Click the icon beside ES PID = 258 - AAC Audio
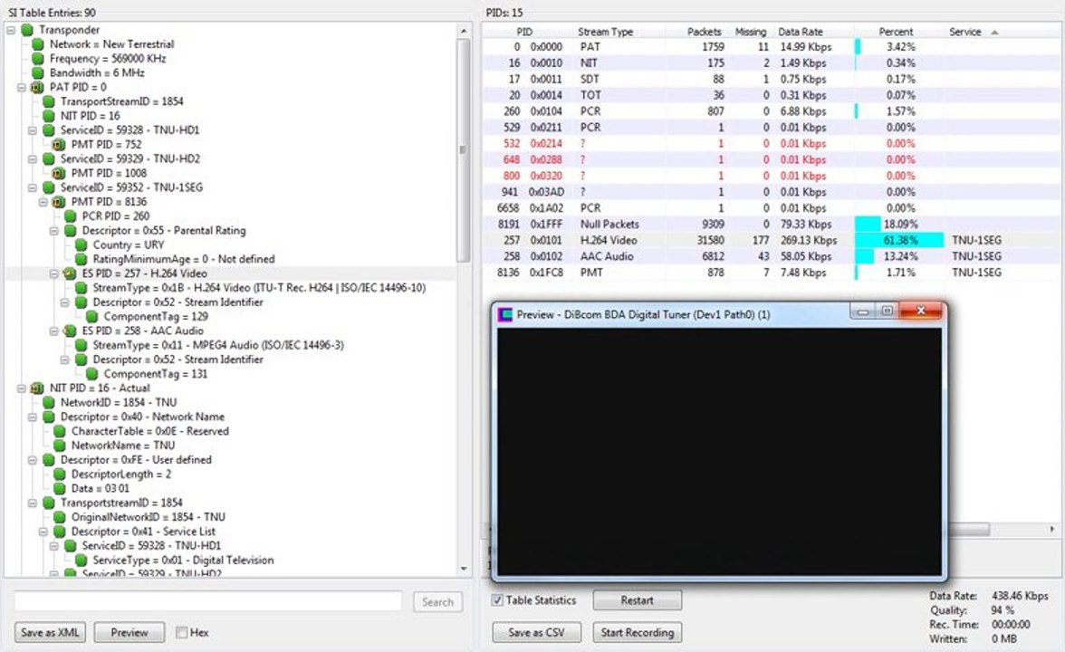The width and height of the screenshot is (1065, 652). pyautogui.click(x=70, y=331)
